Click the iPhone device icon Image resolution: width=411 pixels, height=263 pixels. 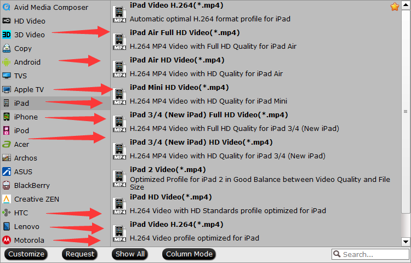(7, 117)
